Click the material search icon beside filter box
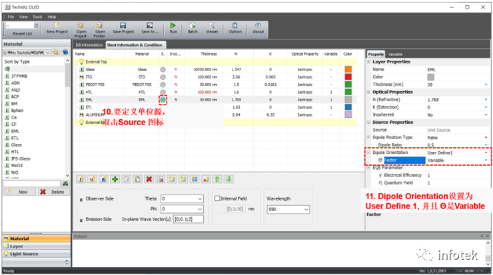The height and width of the screenshot is (275, 493). (x=65, y=184)
